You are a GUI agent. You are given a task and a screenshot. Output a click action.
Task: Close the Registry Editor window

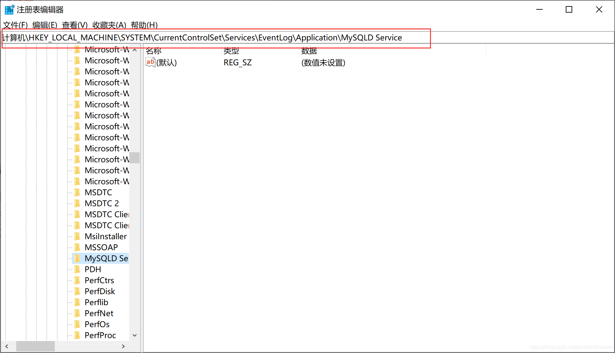point(599,10)
